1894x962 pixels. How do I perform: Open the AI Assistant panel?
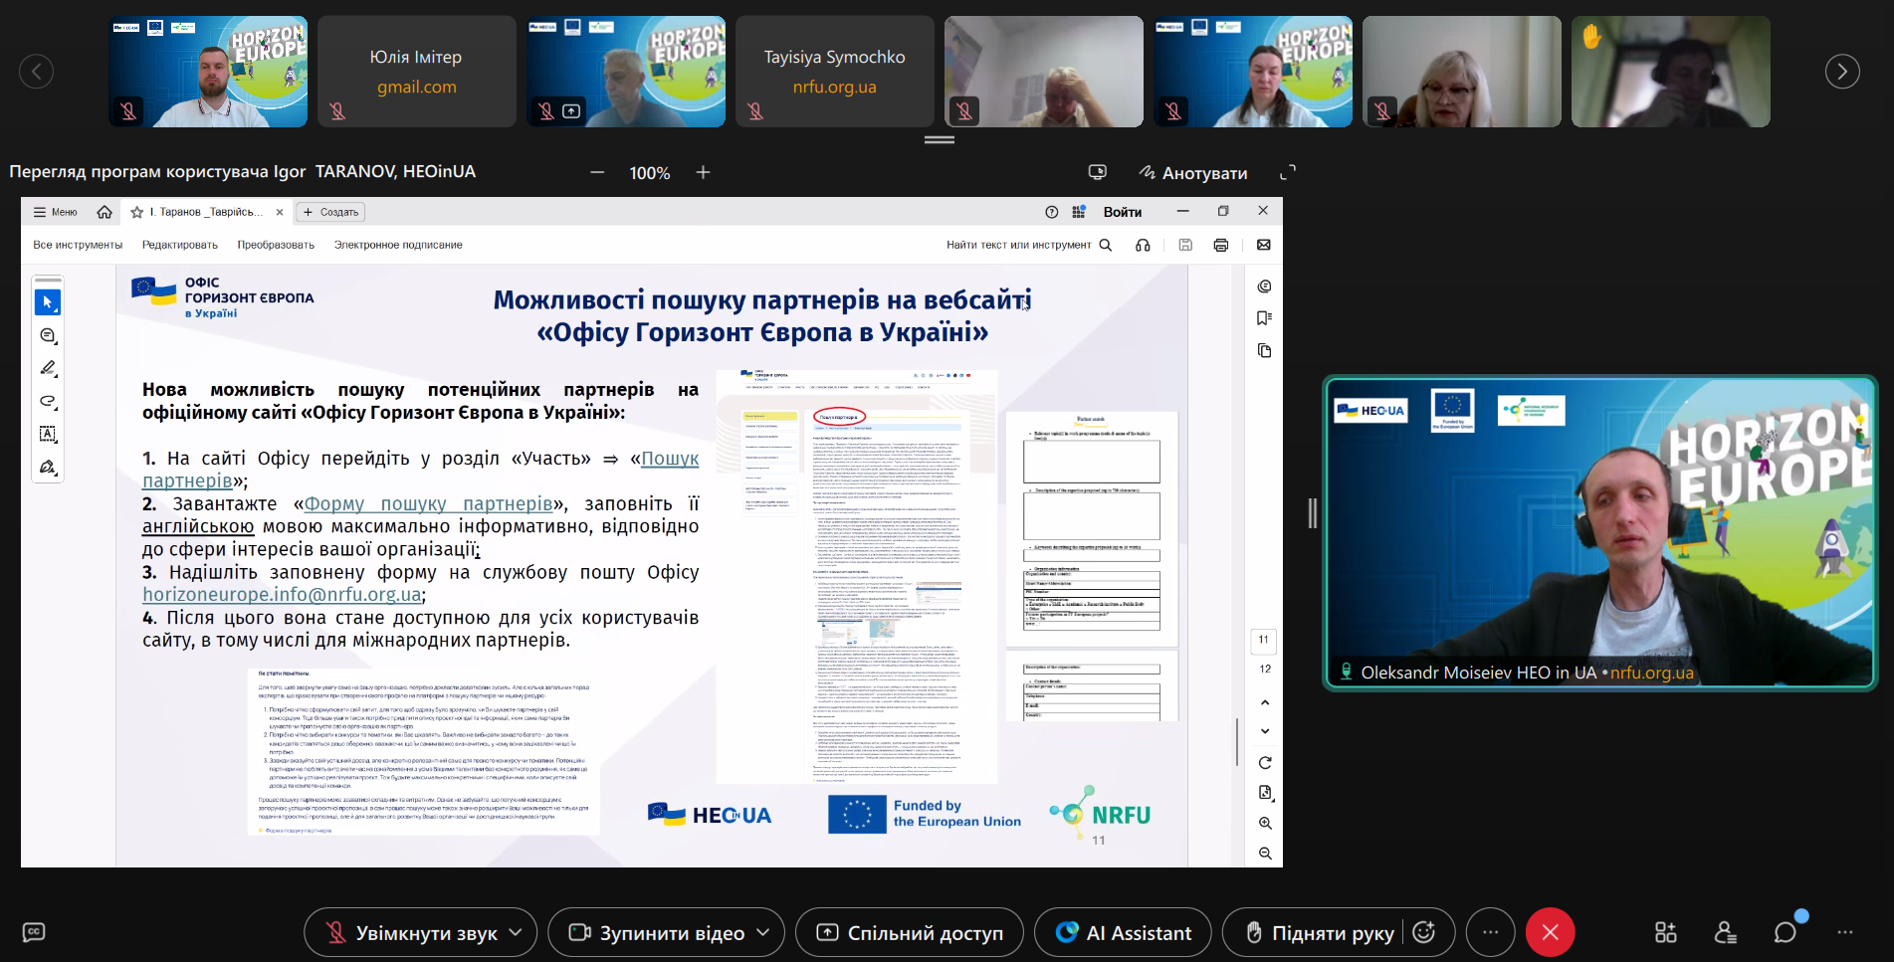click(x=1123, y=933)
